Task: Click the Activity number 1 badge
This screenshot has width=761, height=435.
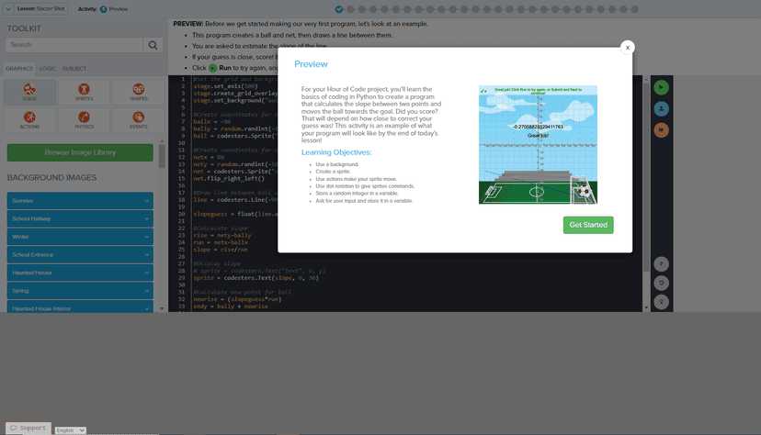Action: (x=103, y=9)
